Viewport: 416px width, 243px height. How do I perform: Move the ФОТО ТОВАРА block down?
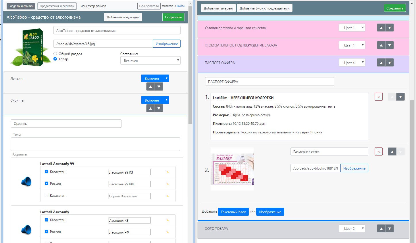click(390, 228)
